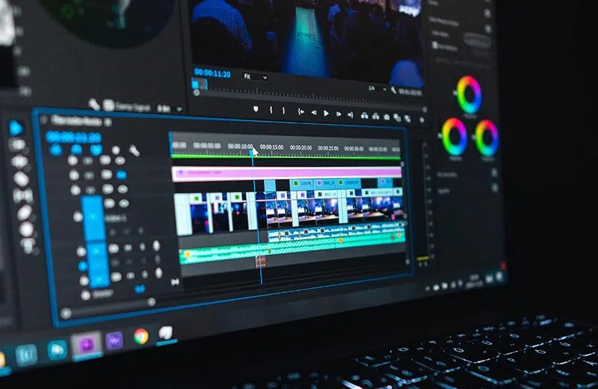Toggle the blue eye on second video track
598x389 pixels.
pos(121,175)
